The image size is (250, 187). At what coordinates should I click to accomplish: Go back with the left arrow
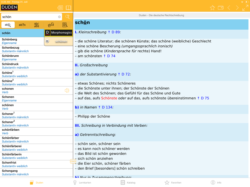tap(229, 8)
